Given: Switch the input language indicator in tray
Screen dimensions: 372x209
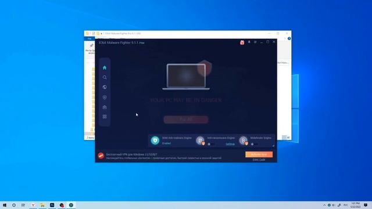Looking at the screenshot, I should (346, 205).
